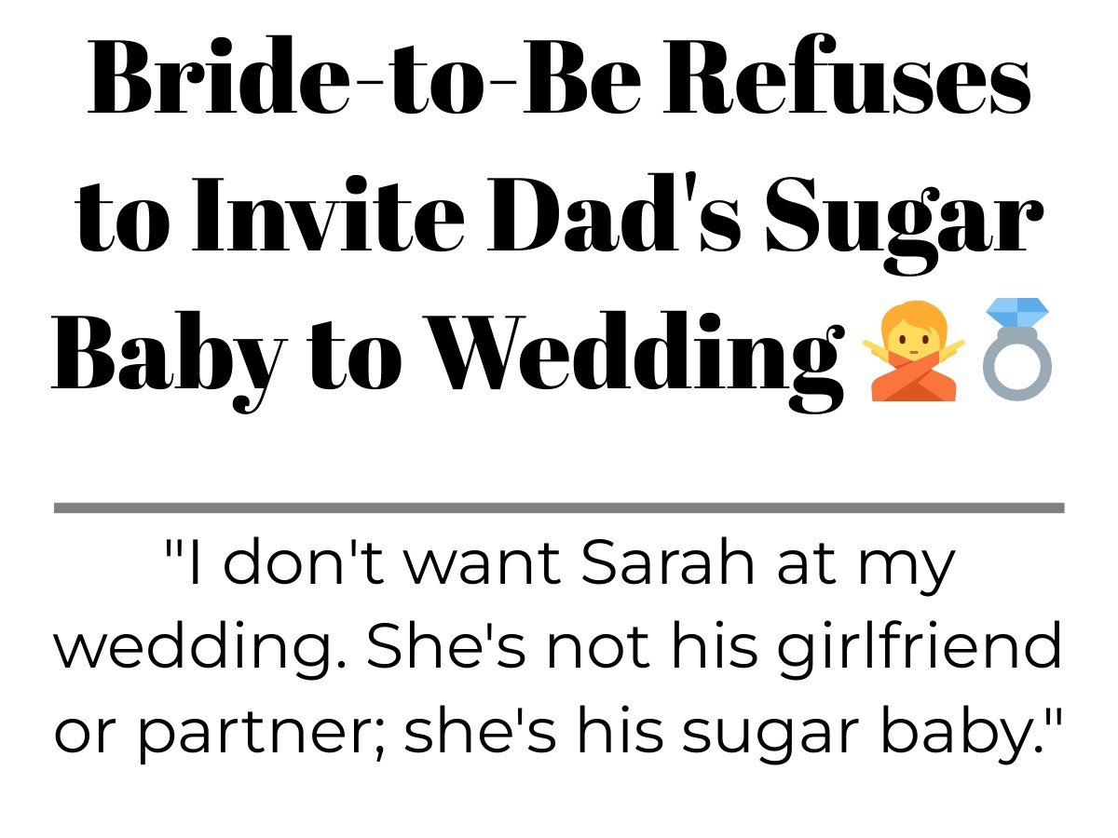Click the gray horizontal divider line
This screenshot has width=1118, height=838.
pos(559,507)
